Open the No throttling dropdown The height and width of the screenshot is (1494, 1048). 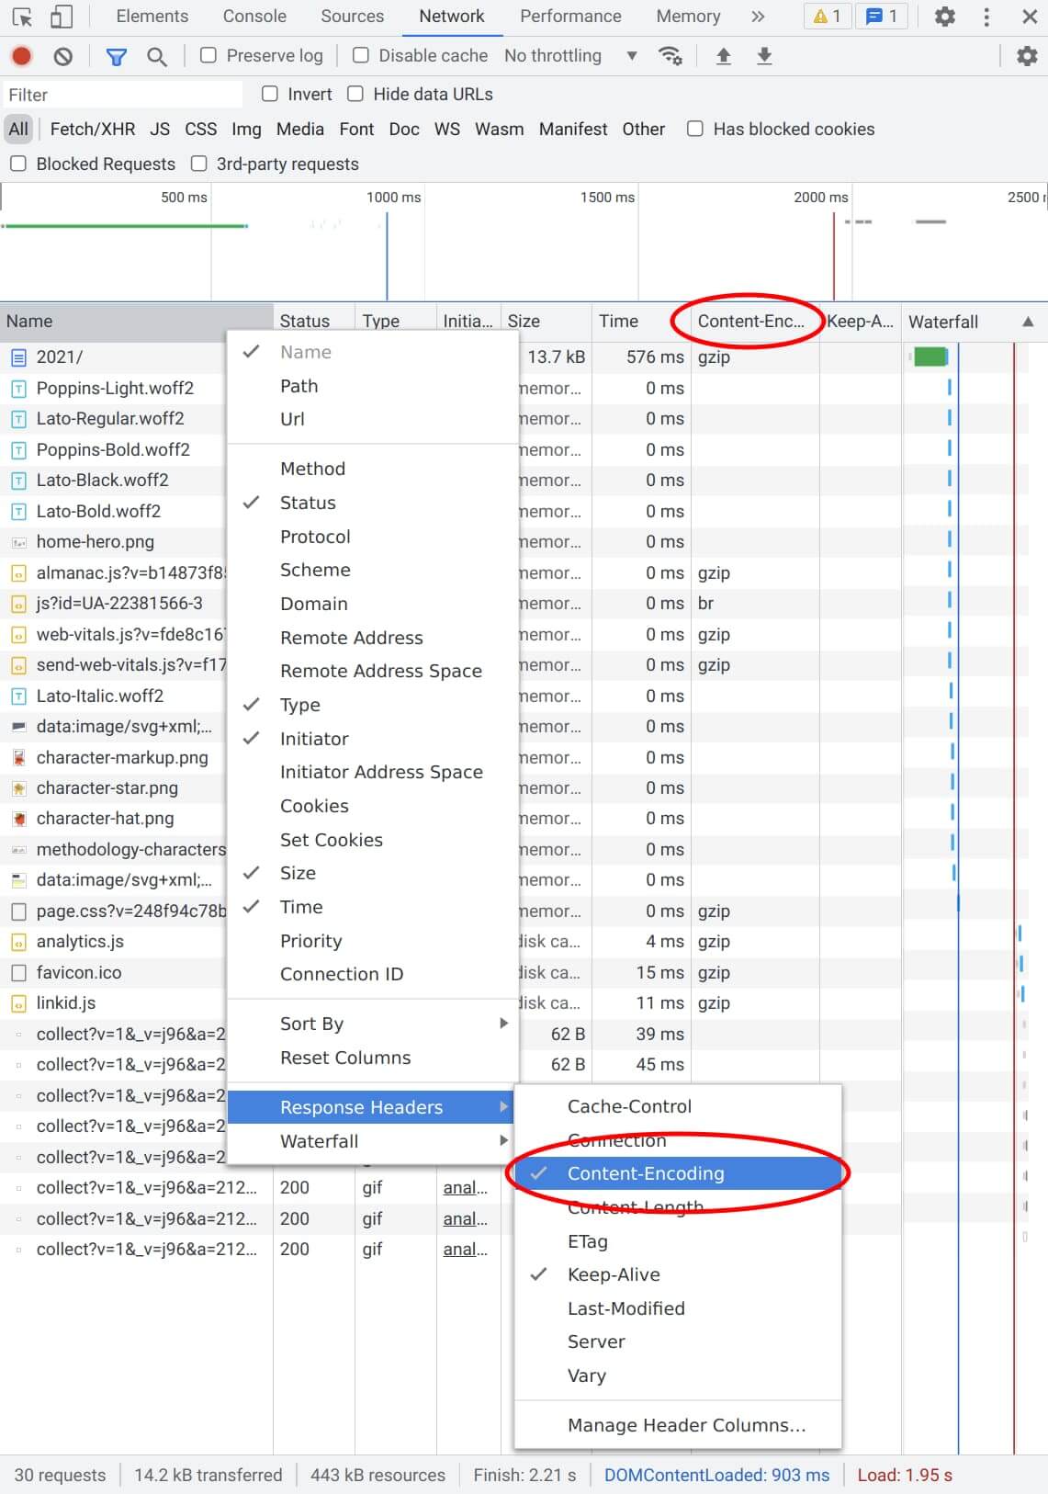coord(569,56)
